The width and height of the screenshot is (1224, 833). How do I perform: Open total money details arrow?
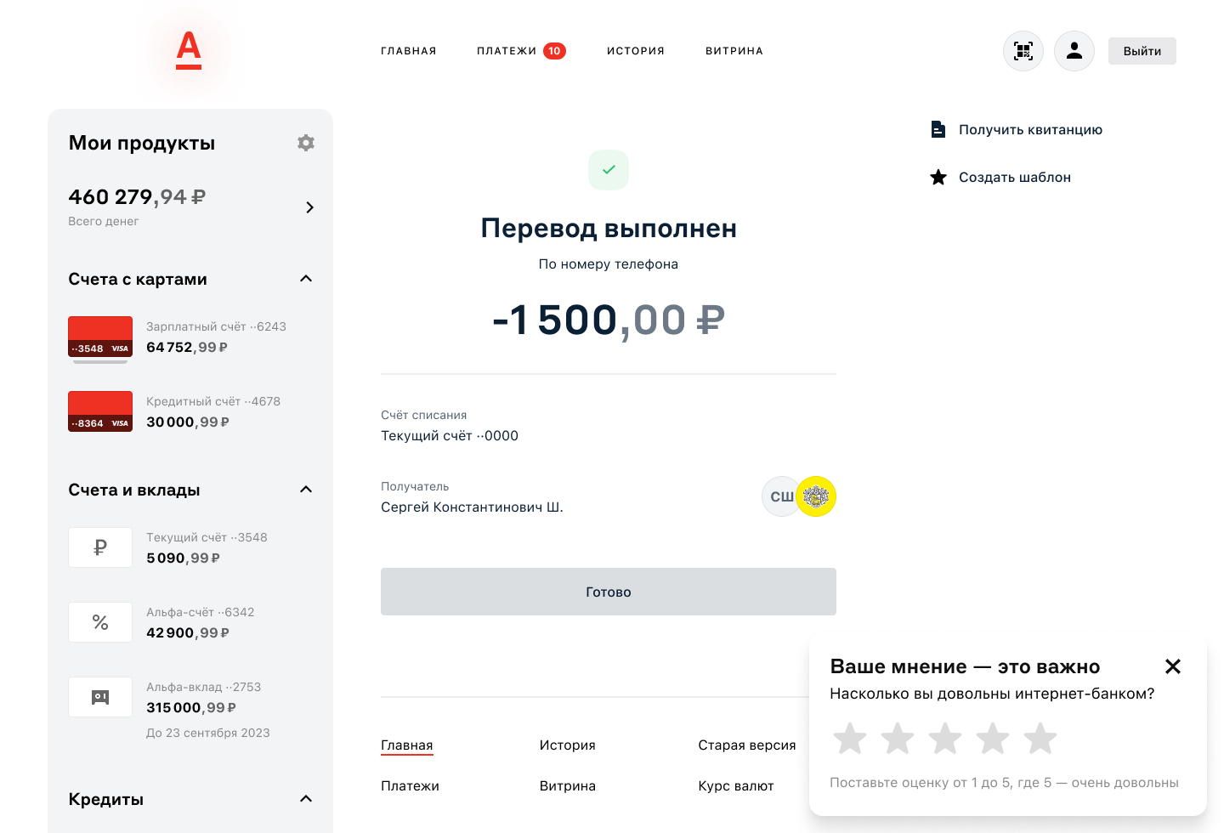[309, 207]
